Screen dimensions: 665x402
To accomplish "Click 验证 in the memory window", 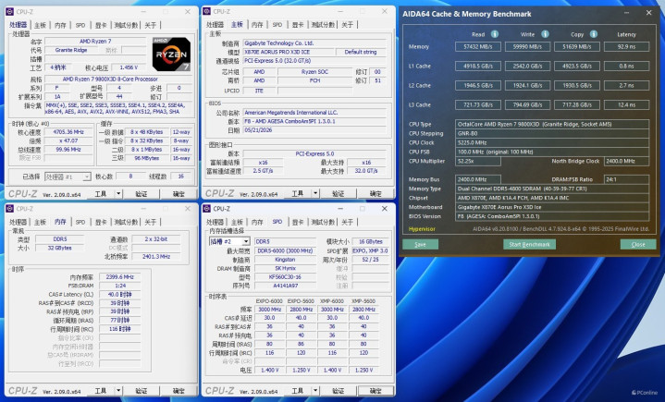I will pyautogui.click(x=142, y=391).
